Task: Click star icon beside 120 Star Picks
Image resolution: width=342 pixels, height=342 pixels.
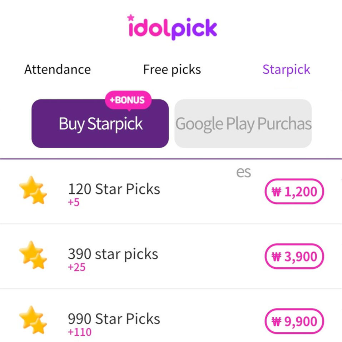Action: pos(33,190)
